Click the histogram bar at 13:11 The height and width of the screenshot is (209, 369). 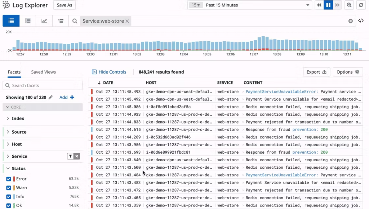point(349,45)
